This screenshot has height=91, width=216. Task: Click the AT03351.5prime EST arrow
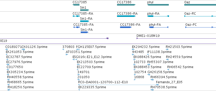[x=67, y=54]
